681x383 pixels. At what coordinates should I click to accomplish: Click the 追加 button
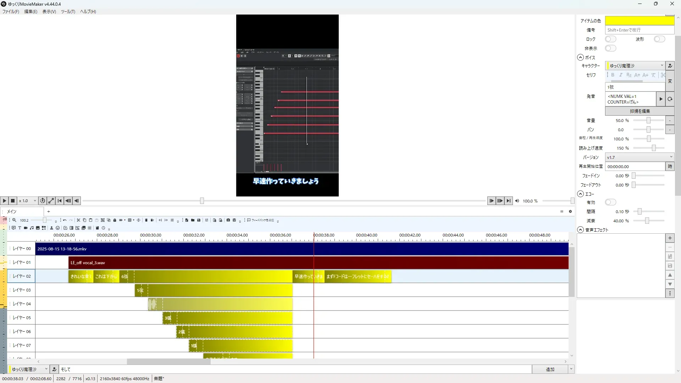point(550,369)
